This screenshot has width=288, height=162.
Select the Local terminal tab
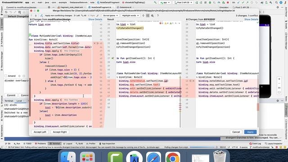pos(19,101)
